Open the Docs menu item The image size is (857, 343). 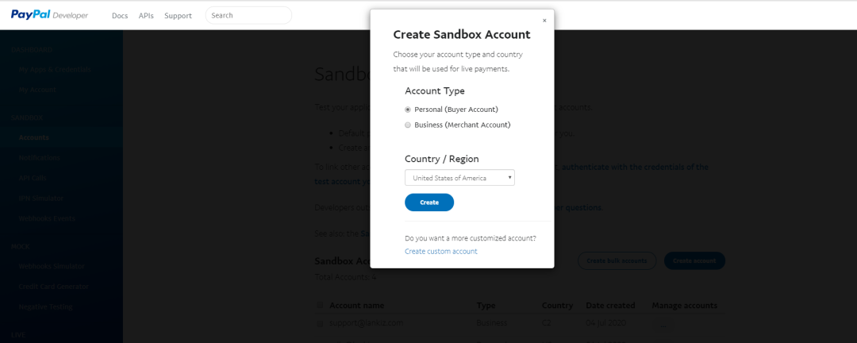[120, 16]
